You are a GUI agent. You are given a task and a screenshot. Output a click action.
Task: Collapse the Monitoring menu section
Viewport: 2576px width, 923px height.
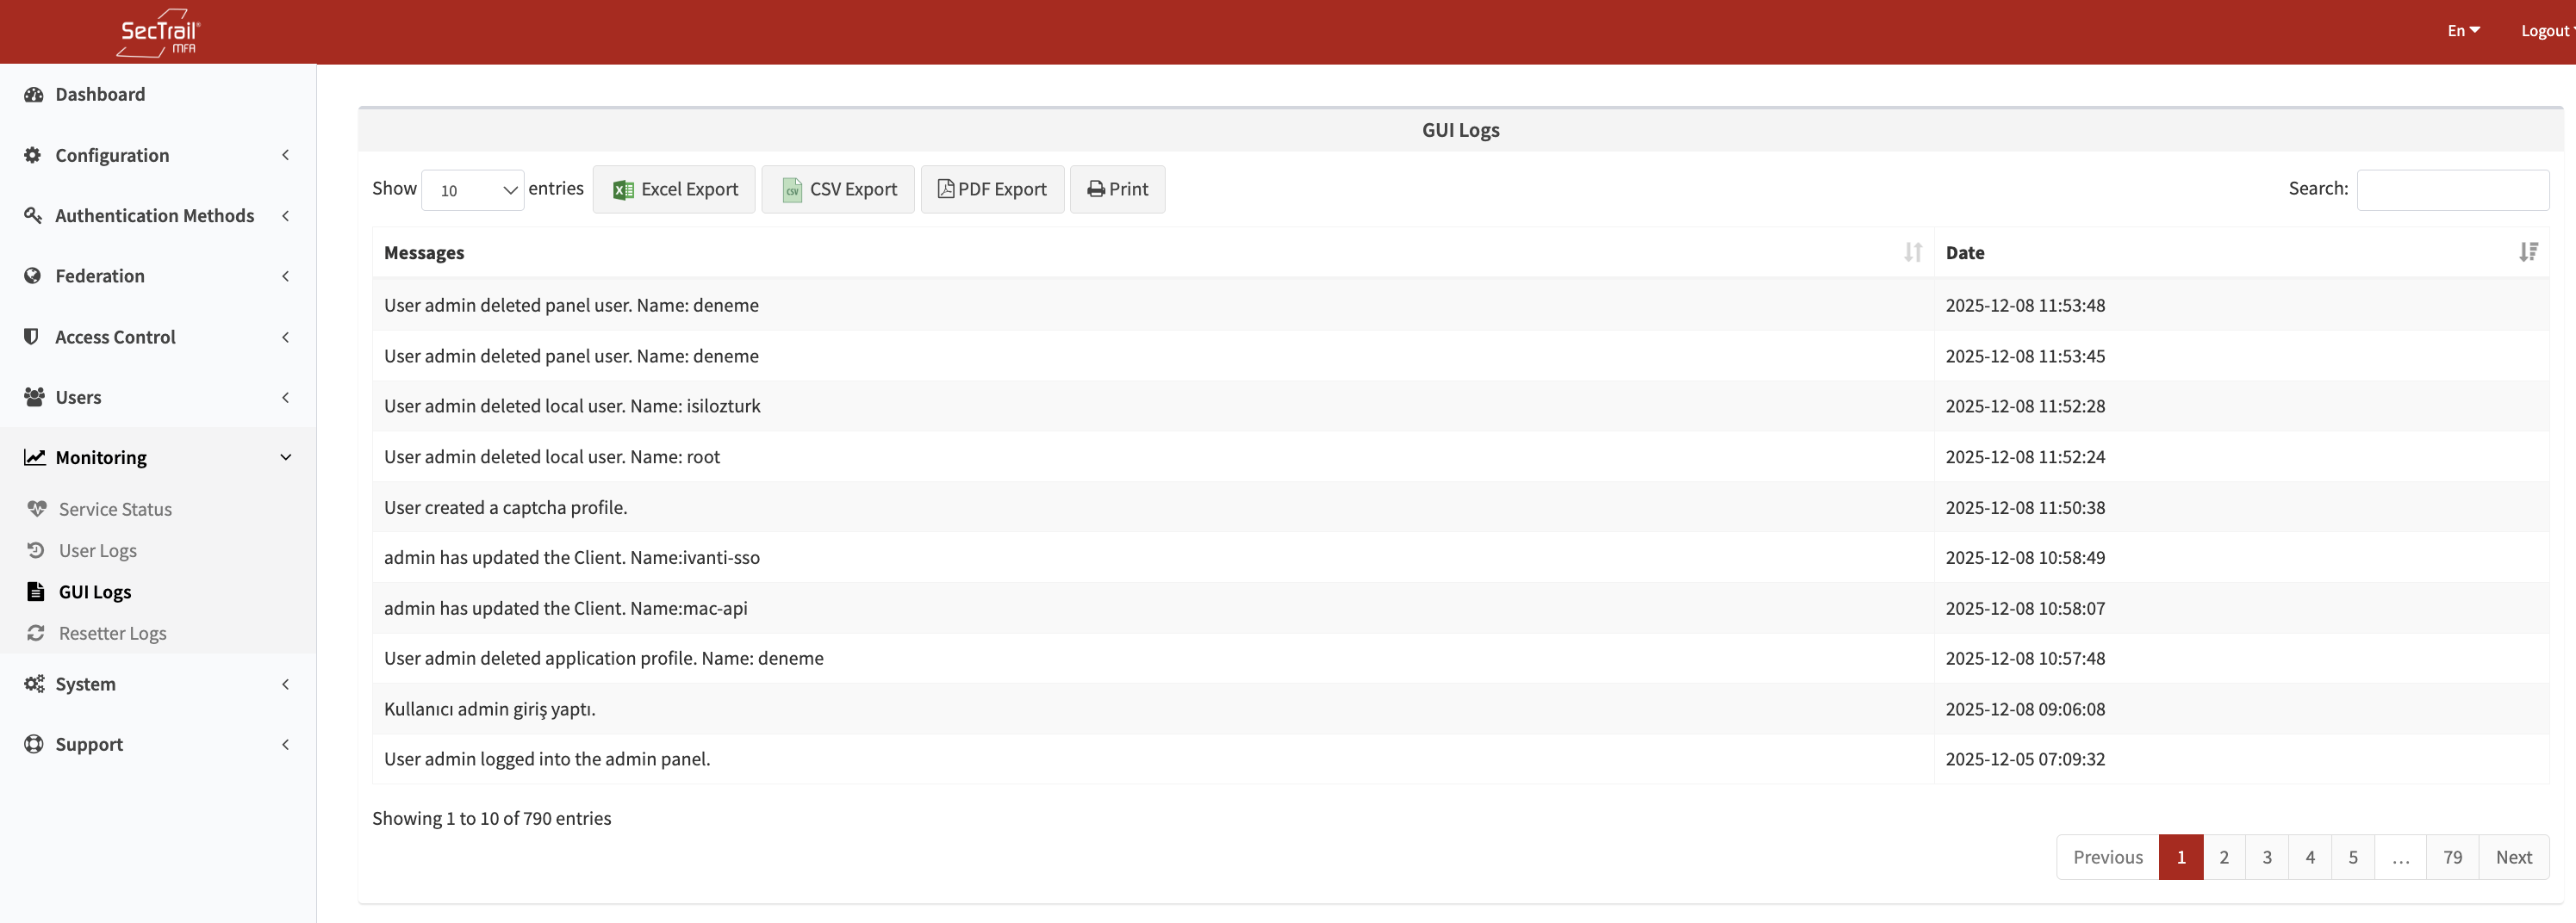tap(158, 457)
